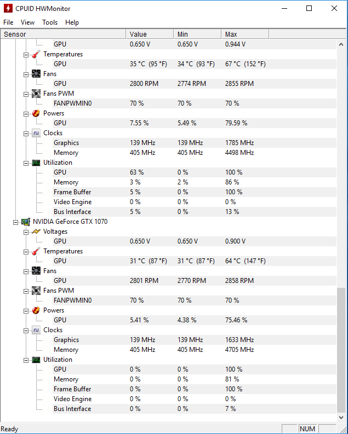
Task: Click the fan icon beside first Fans
Action: (x=36, y=74)
